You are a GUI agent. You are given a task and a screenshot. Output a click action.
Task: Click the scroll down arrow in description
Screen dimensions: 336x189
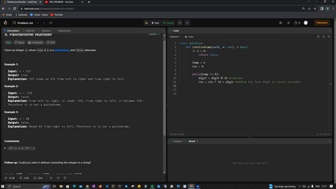point(164,173)
